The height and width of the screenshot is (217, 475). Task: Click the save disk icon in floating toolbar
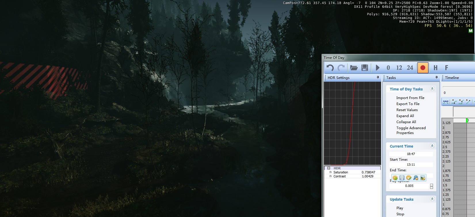tap(402, 178)
